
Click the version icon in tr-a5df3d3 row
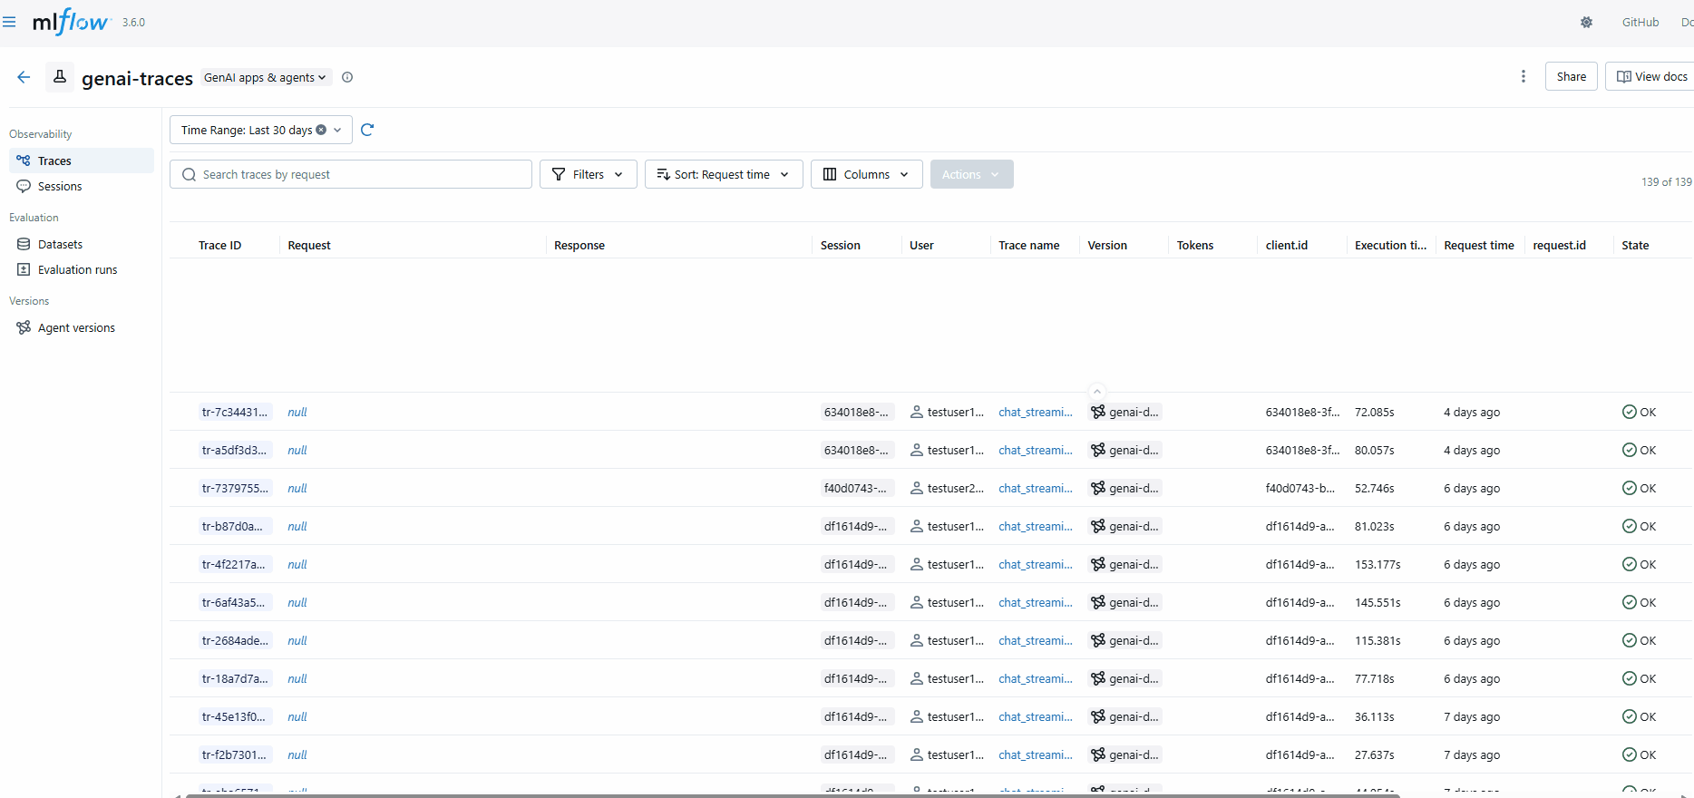pyautogui.click(x=1098, y=450)
